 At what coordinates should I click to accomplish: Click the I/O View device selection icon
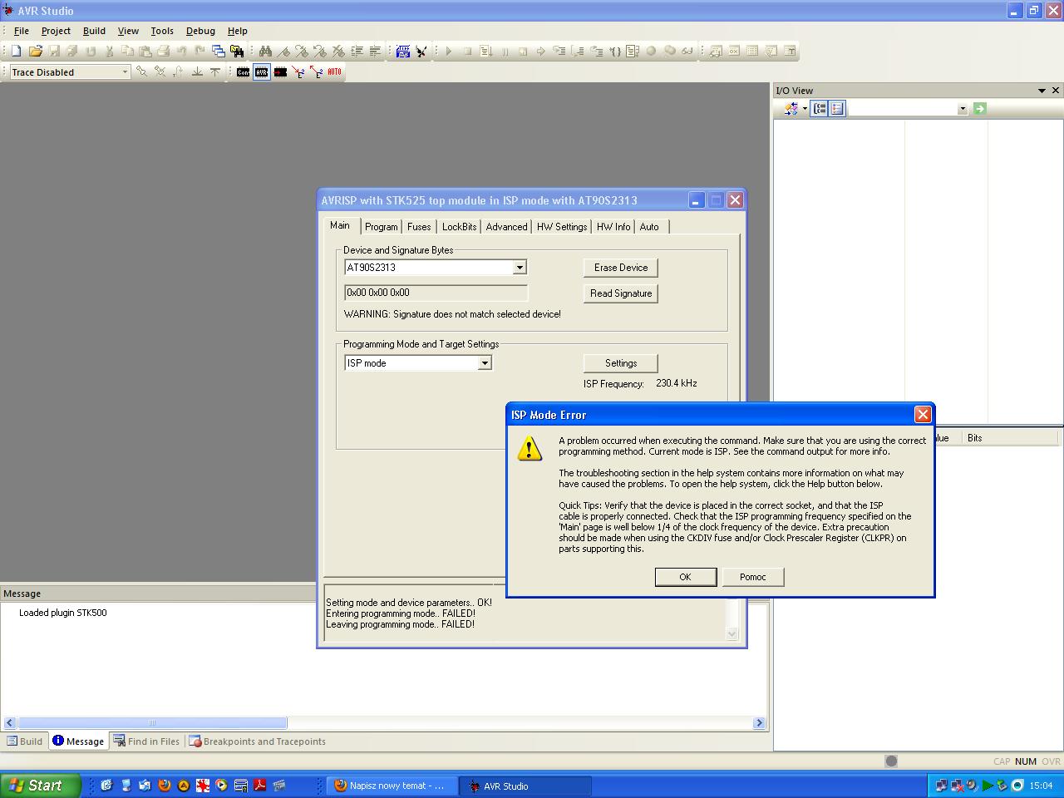pyautogui.click(x=791, y=109)
